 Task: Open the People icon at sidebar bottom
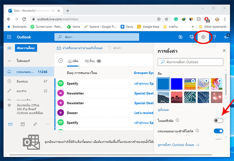pyautogui.click(x=35, y=124)
